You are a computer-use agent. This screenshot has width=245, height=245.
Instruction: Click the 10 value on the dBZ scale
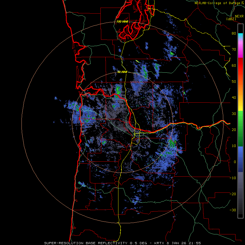(x=234, y=146)
